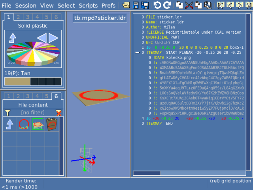Switch to color bin tab 3
This screenshot has height=190, width=253.
28,17
